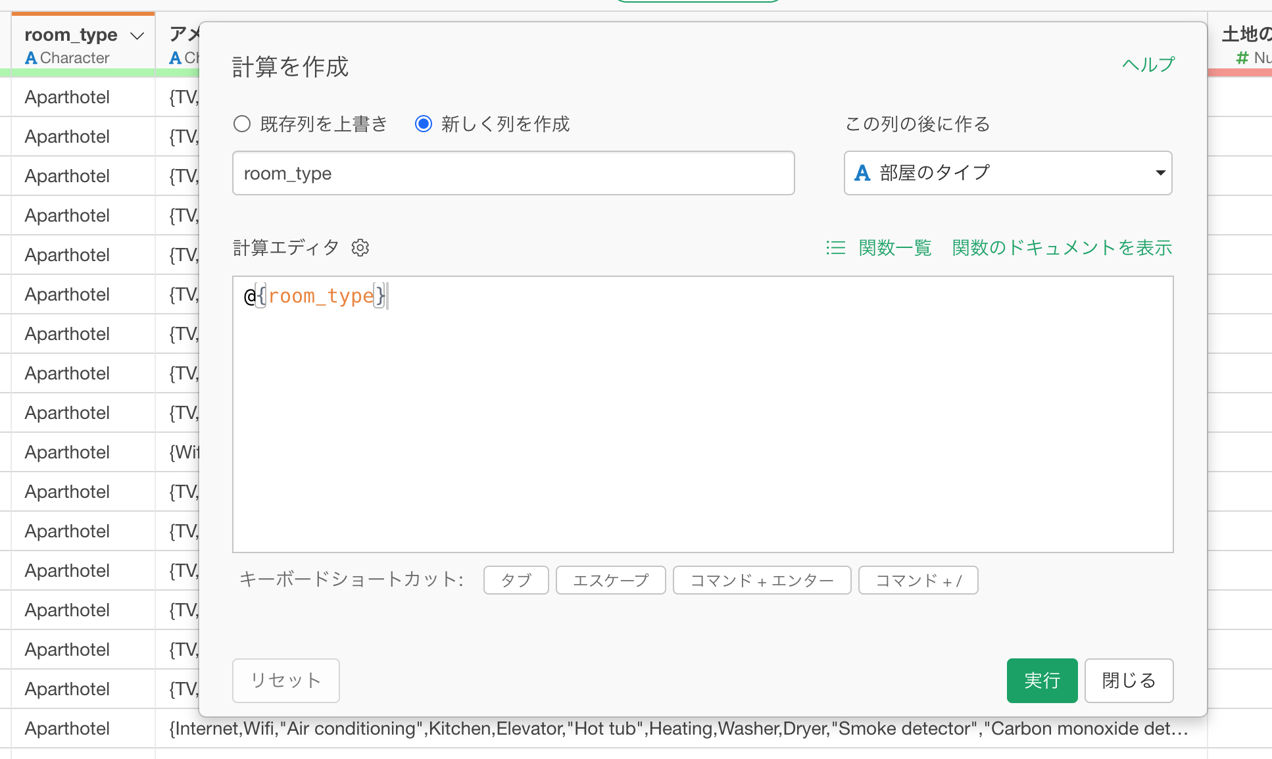Screen dimensions: 1272x759
Task: Expand this-column-after selector arrow
Action: click(x=1160, y=173)
